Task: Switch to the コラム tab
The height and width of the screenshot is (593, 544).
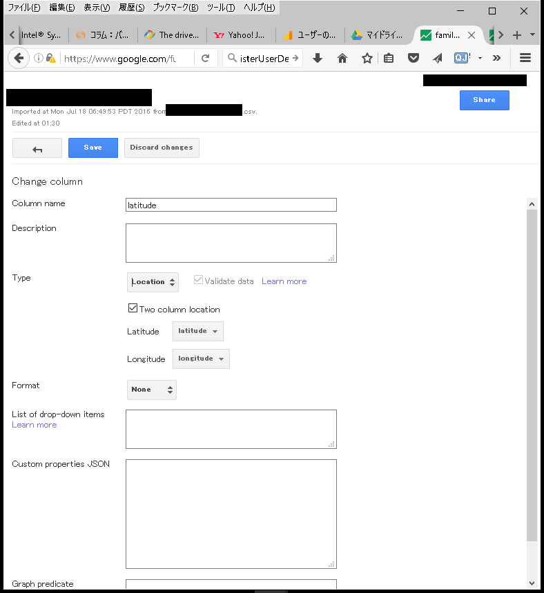Action: click(103, 35)
